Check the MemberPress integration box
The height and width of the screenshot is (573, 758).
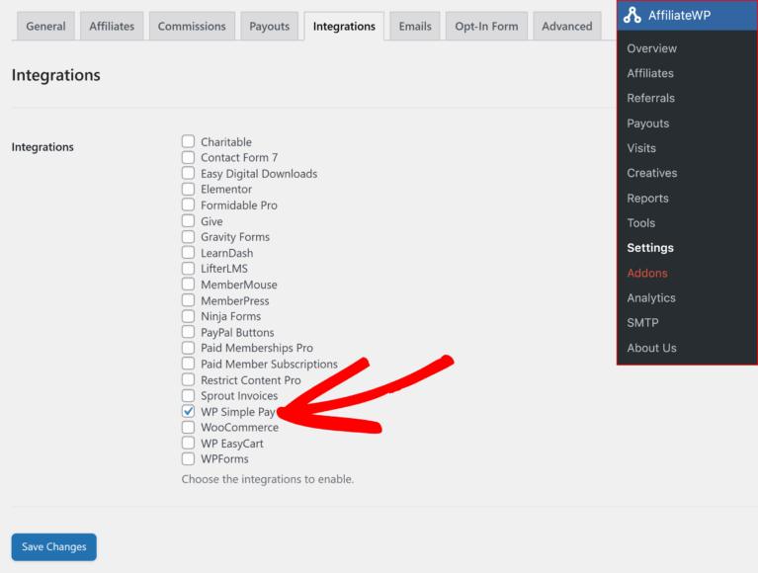(188, 300)
